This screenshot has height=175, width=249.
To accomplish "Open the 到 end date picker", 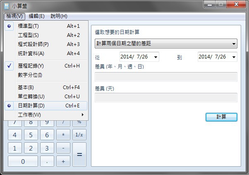I will click(234, 57).
